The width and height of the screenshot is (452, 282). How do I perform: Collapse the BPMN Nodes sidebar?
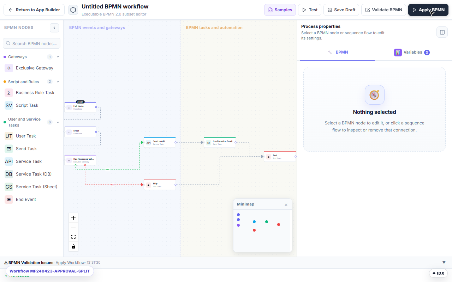(x=54, y=27)
